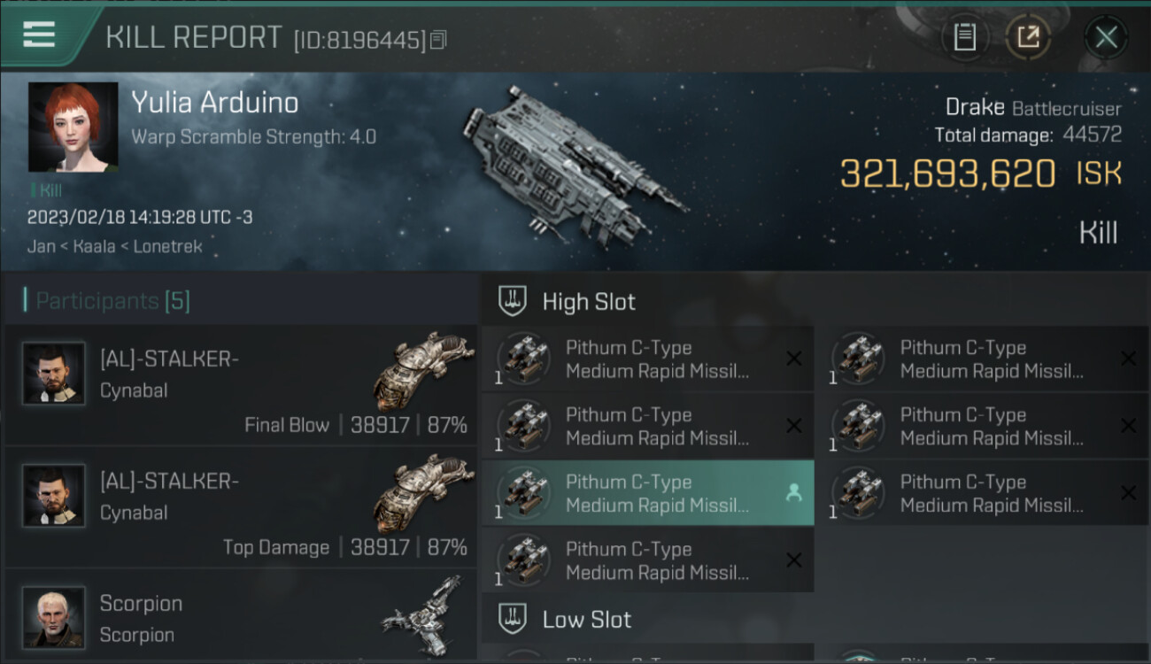The width and height of the screenshot is (1151, 664).
Task: Click the Yulia Arduino name
Action: 215,103
